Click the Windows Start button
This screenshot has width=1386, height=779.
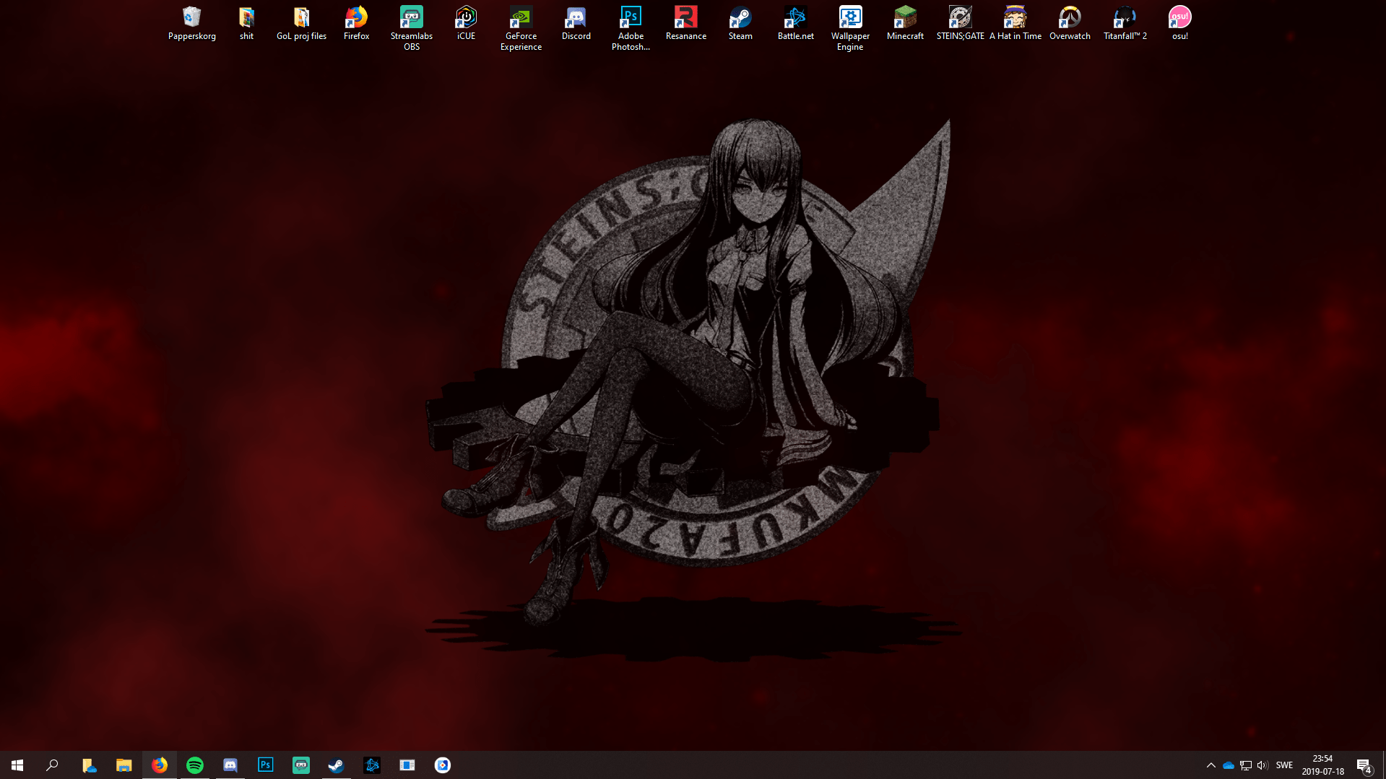point(17,765)
